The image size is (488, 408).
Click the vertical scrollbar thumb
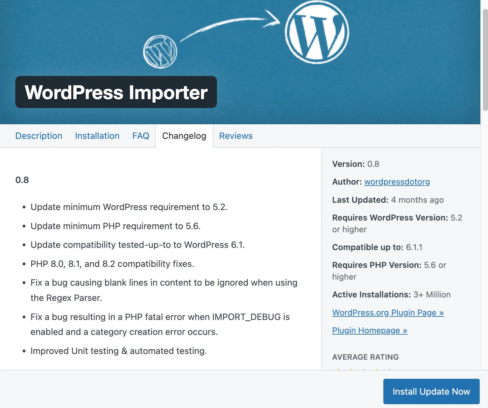coord(485,60)
